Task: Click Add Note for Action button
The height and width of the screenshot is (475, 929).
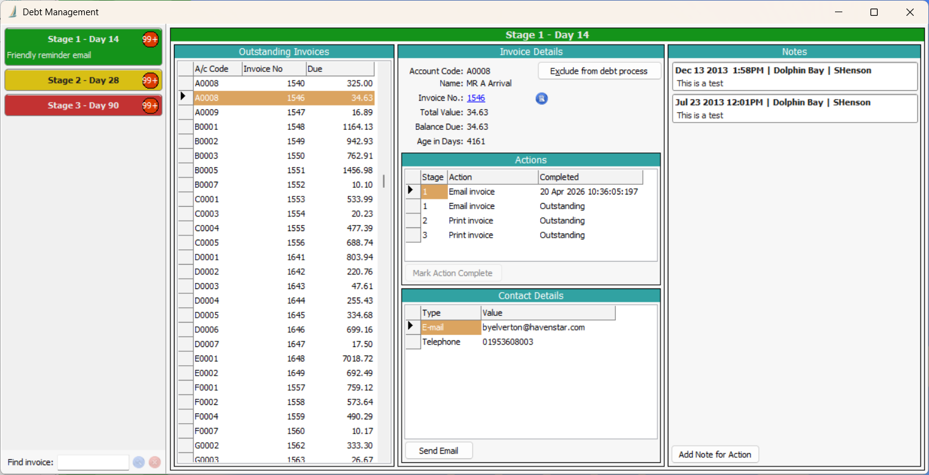Action: (x=715, y=454)
